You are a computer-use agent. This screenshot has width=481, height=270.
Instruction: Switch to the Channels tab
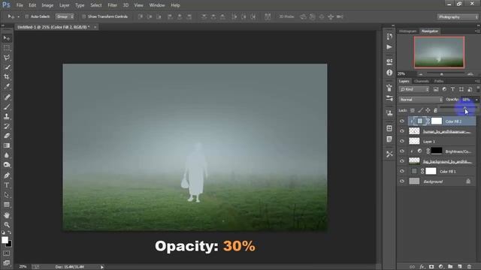[421, 81]
